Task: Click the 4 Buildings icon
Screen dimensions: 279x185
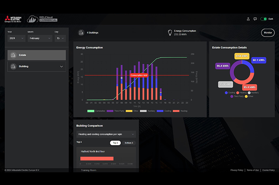Action: click(81, 33)
